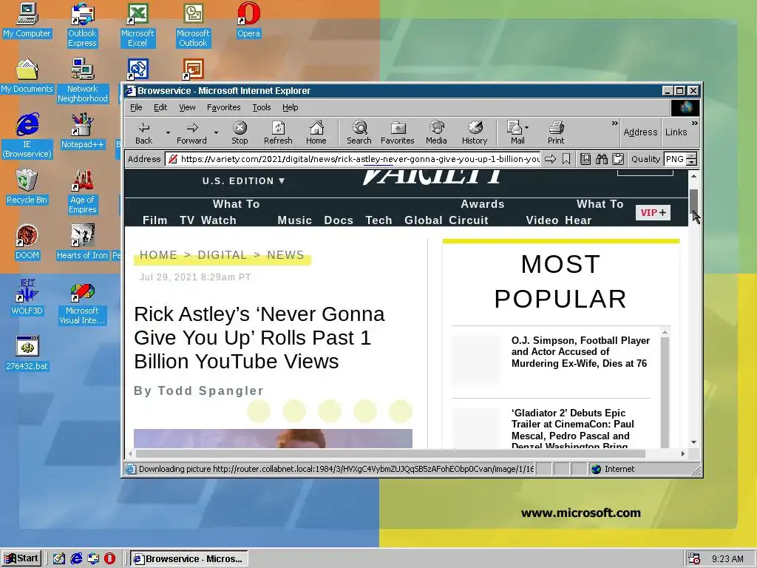Open the File menu
The width and height of the screenshot is (757, 568).
pos(136,107)
